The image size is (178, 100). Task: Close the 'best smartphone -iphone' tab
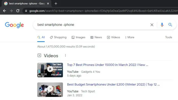pos(48,4)
